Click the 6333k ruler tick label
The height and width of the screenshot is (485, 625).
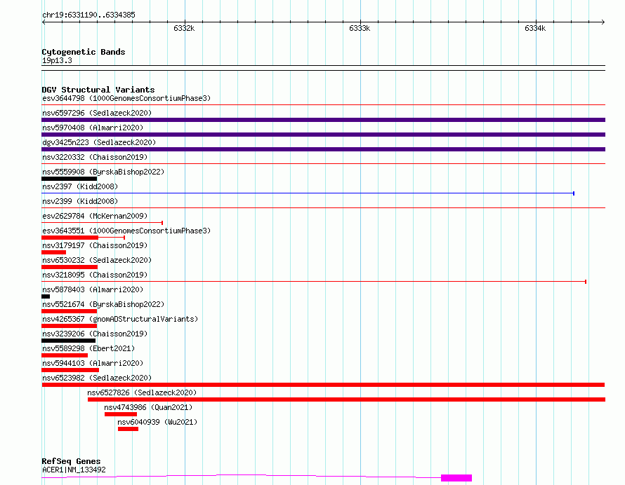pyautogui.click(x=360, y=28)
